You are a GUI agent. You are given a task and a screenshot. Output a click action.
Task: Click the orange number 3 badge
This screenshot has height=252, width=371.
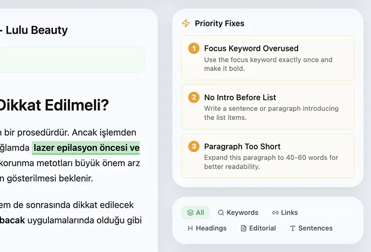pos(193,146)
